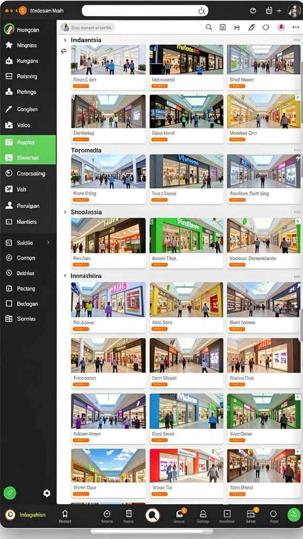Click the star icon next to Mingnias

[x=9, y=45]
